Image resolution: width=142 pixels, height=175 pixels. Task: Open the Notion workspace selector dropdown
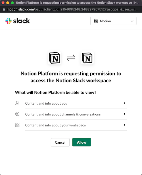point(113,21)
